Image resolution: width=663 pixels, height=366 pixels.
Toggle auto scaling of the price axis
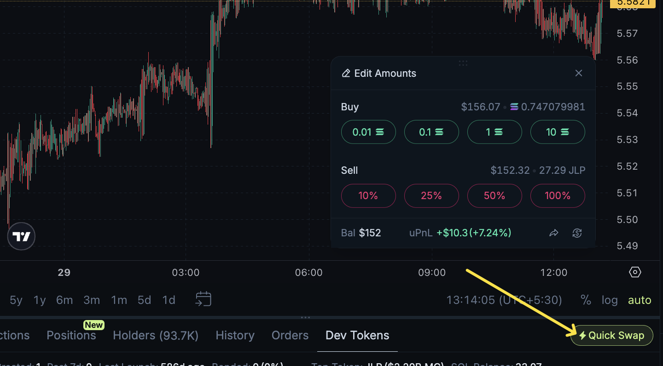(640, 300)
